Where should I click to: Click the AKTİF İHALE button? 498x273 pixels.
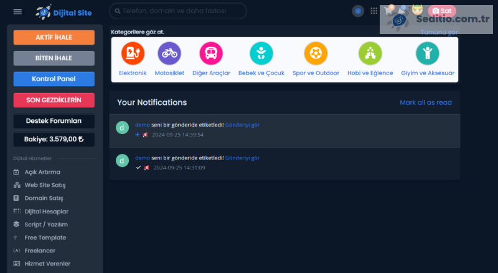tap(54, 37)
